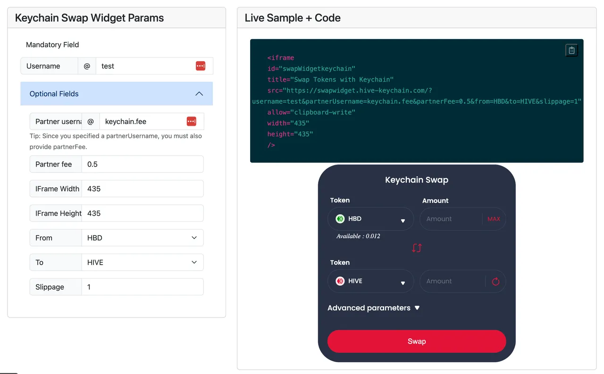Click the partnerFee tip text

[x=116, y=141]
